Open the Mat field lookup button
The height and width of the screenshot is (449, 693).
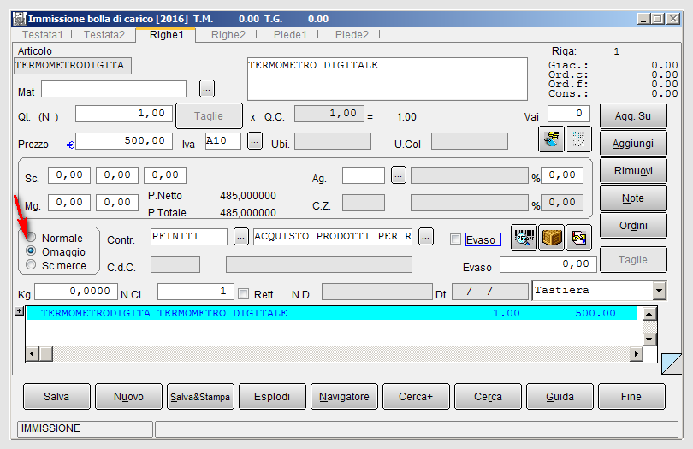207,88
